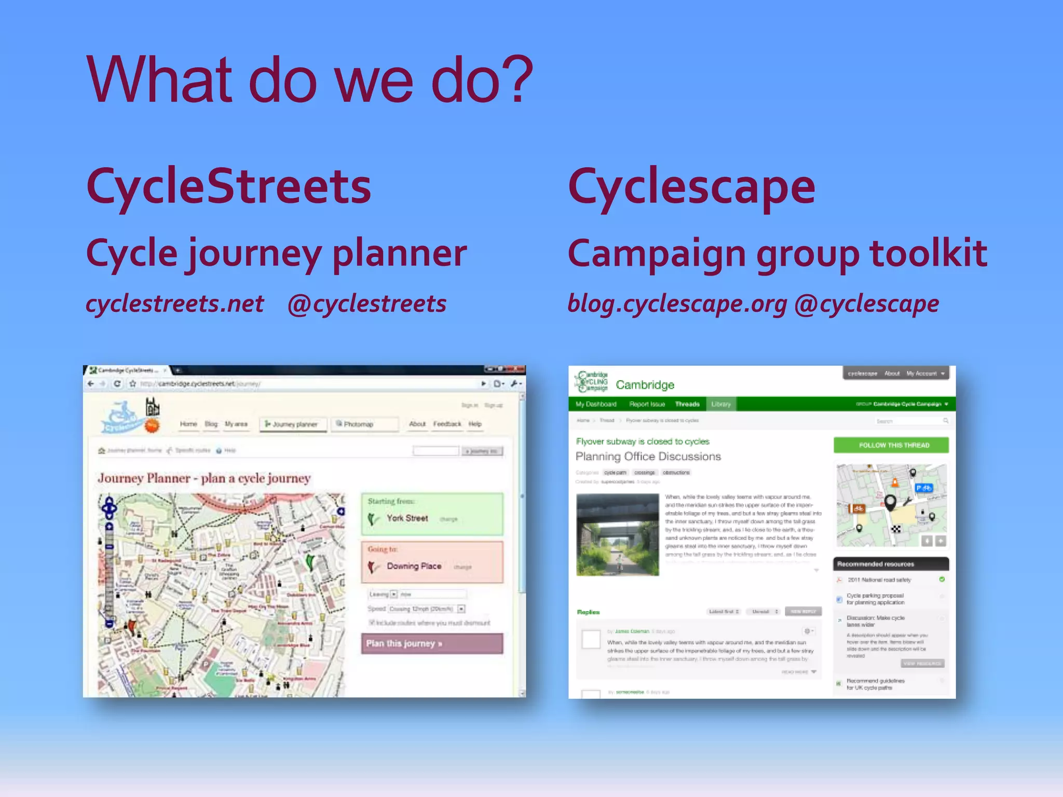
Task: Click map pan control arrows
Action: [x=109, y=507]
